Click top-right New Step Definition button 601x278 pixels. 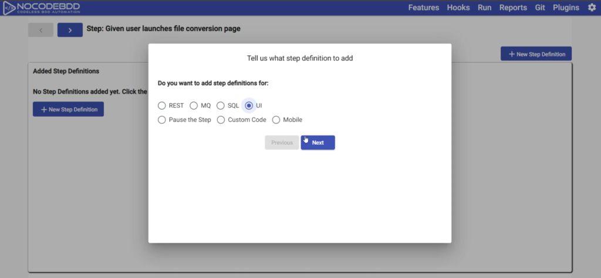tap(536, 54)
